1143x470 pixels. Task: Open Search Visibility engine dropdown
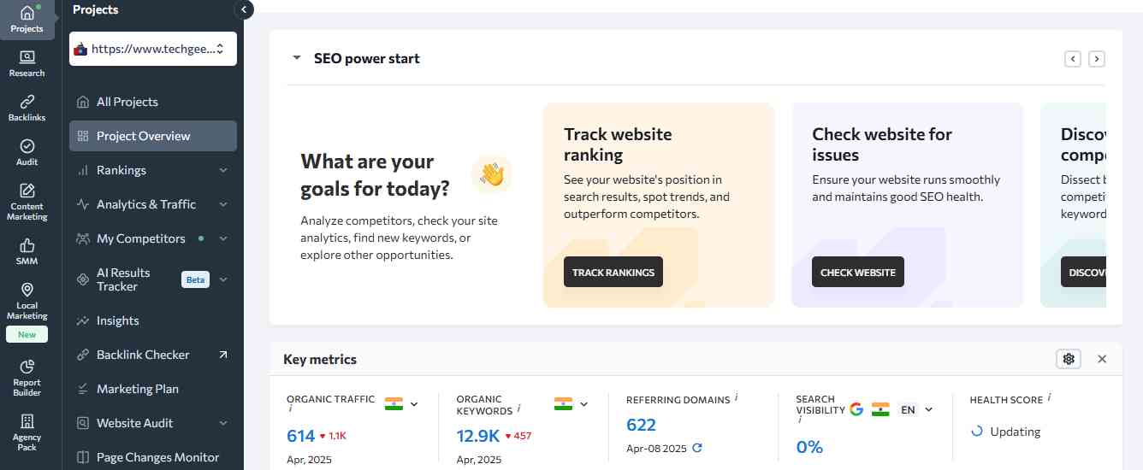point(929,409)
